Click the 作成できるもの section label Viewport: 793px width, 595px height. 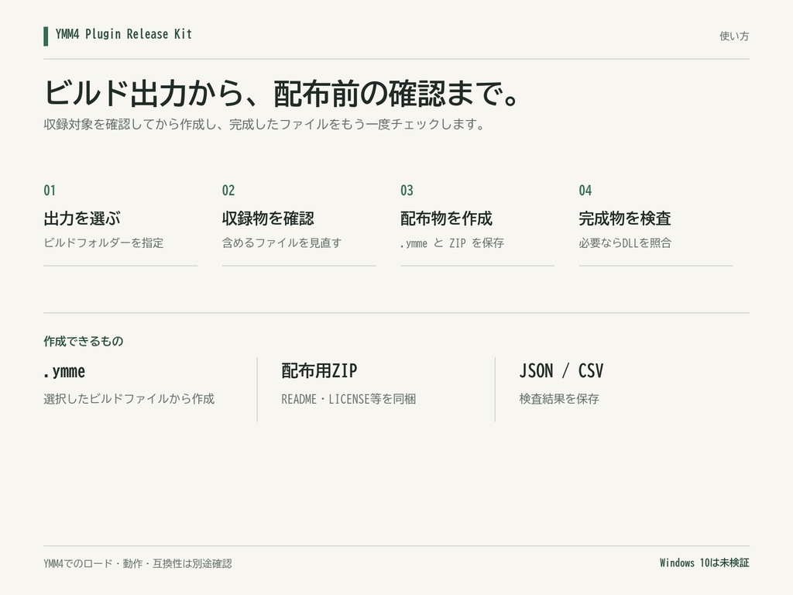click(84, 342)
